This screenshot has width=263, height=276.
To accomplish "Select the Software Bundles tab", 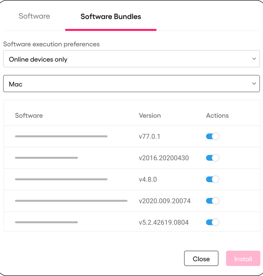I will [111, 16].
